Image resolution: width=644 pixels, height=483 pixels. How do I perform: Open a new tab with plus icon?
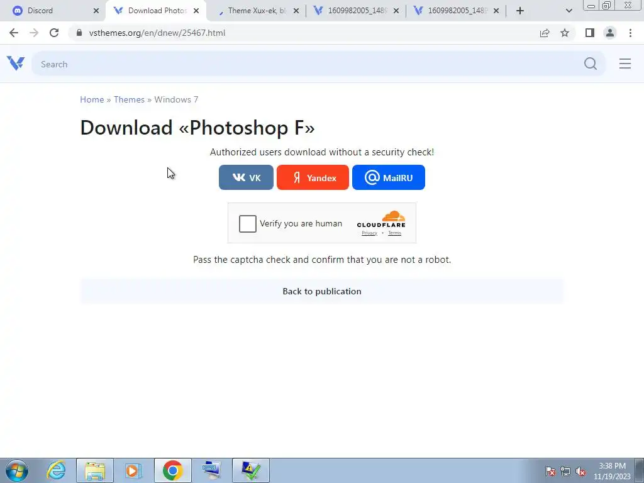520,11
